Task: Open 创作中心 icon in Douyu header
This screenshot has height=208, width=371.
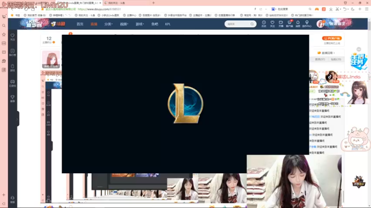Action: point(307,24)
